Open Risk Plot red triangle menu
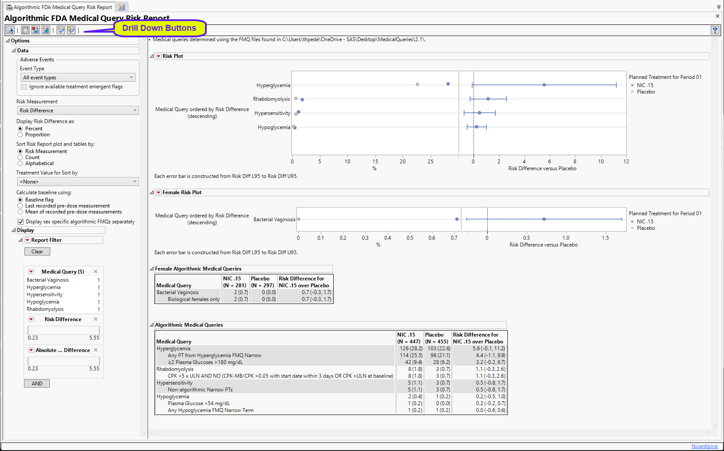724x451 pixels. [159, 56]
